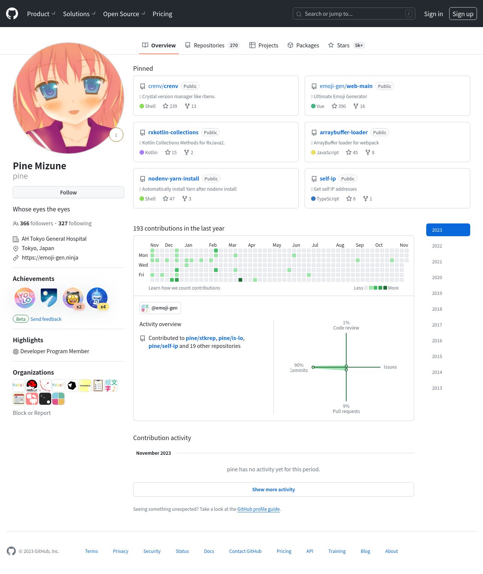483x574 pixels.
Task: Open the emoji-gen/web-main repository
Action: click(346, 86)
